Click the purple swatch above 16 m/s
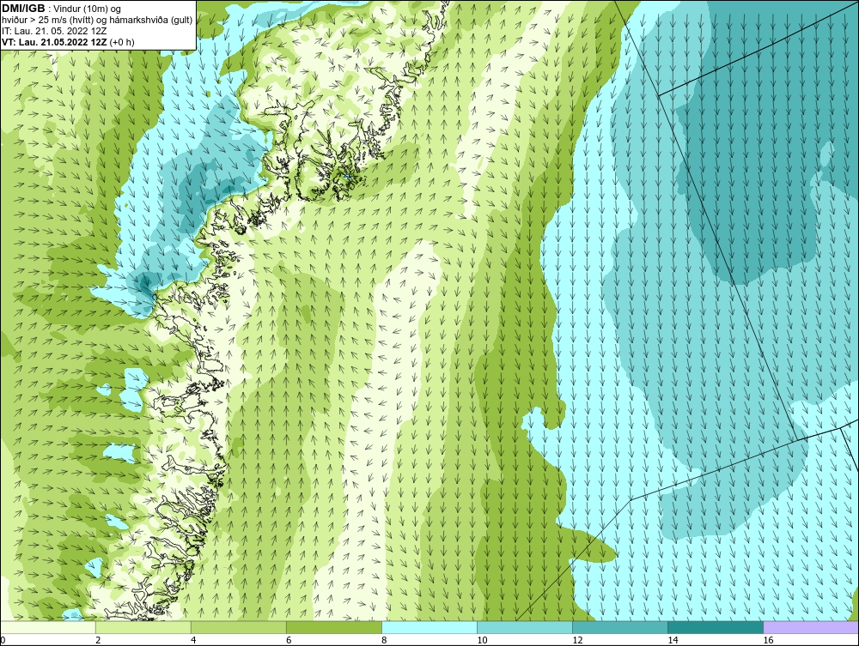This screenshot has height=646, width=859. coord(811,627)
